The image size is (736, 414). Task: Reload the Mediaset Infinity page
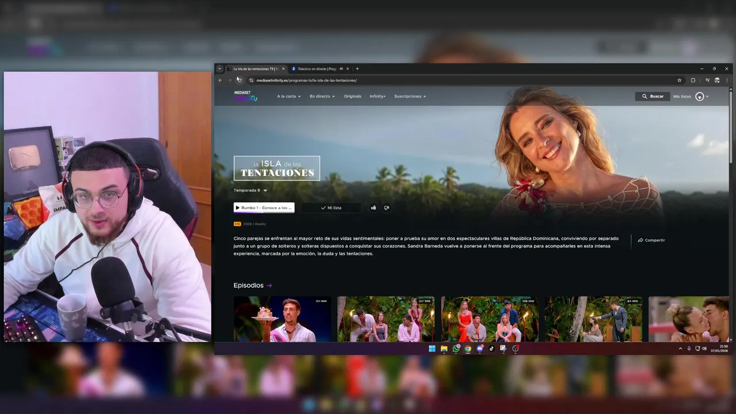[239, 80]
